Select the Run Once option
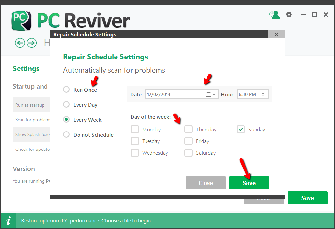The height and width of the screenshot is (229, 335). (x=66, y=90)
